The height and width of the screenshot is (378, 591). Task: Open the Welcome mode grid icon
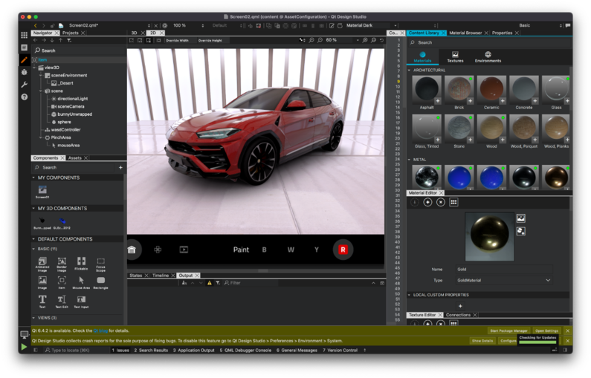click(x=24, y=35)
